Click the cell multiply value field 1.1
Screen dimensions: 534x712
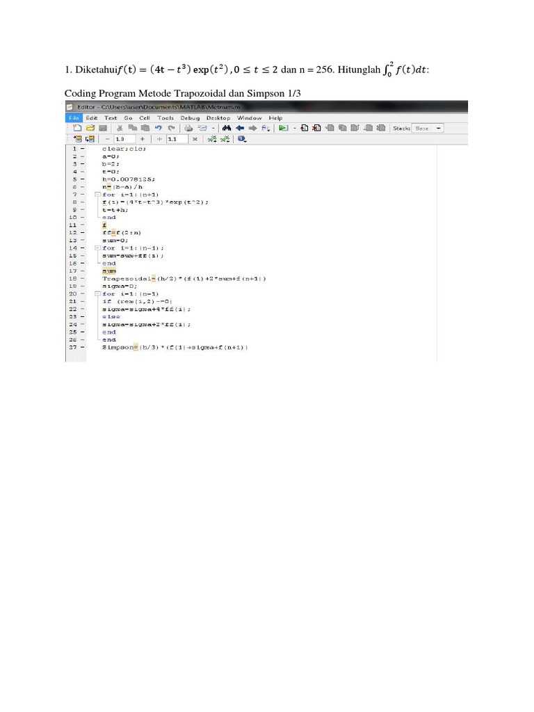(x=175, y=139)
